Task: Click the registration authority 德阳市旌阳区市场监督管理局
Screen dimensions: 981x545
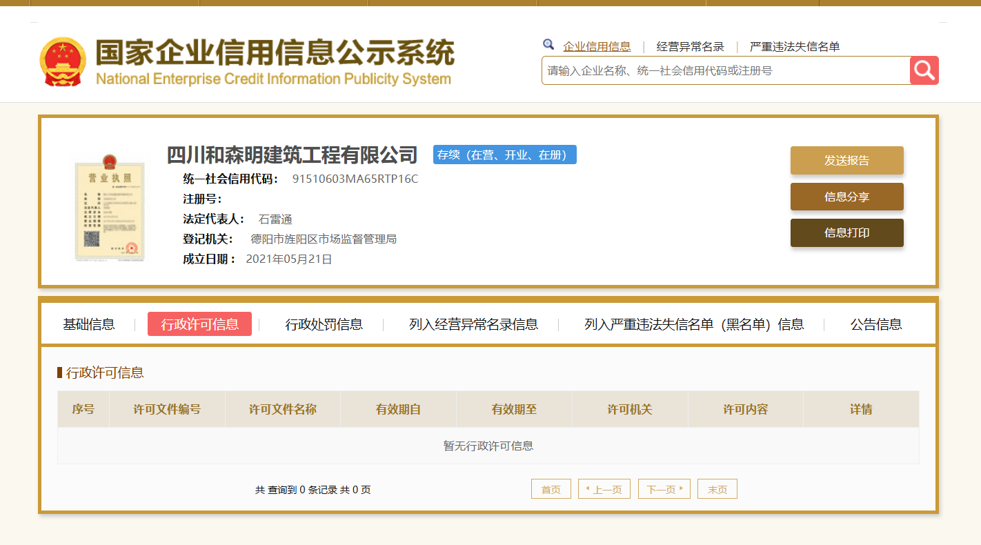Action: (x=324, y=239)
